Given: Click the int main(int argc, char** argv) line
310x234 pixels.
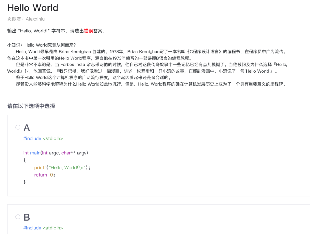Looking at the screenshot, I should (56, 153).
